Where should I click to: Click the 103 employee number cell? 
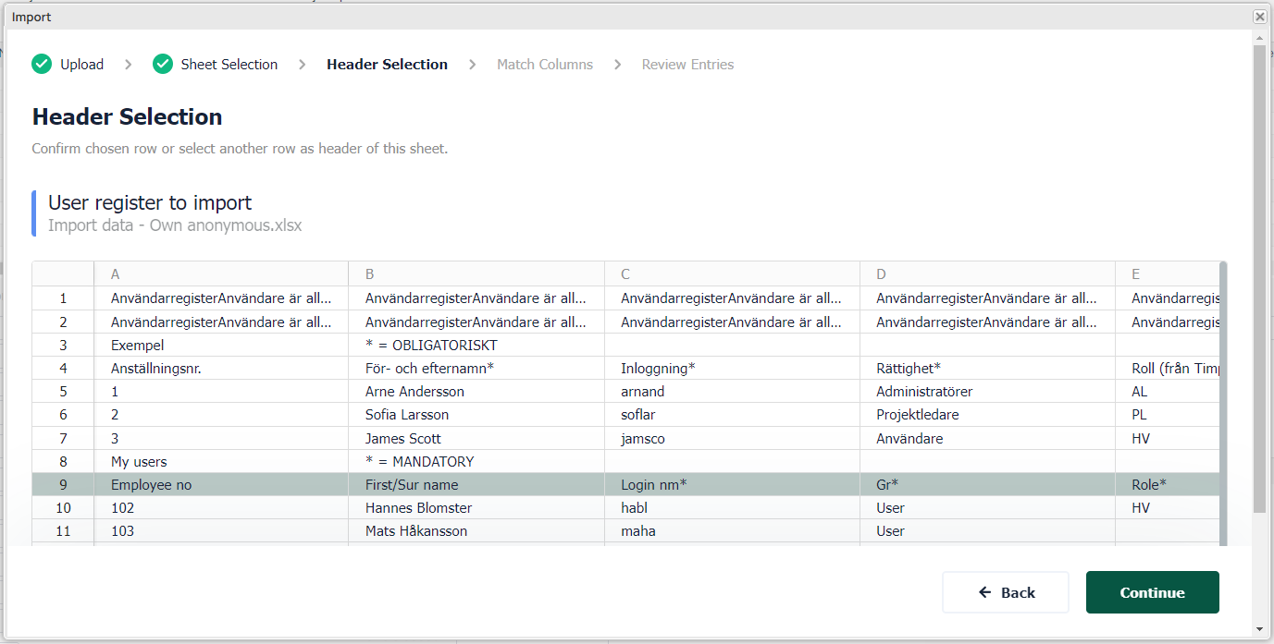tap(221, 531)
